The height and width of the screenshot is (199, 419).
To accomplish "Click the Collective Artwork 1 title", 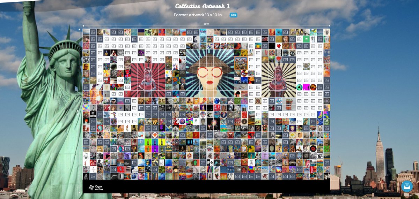I will coord(202,6).
